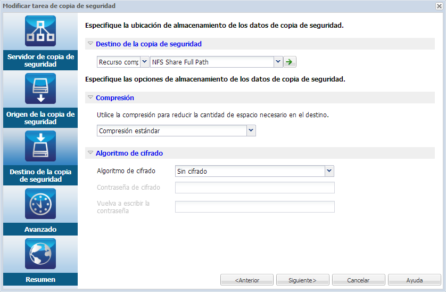
Task: Click the Destino de la copia icon
Action: pos(40,146)
